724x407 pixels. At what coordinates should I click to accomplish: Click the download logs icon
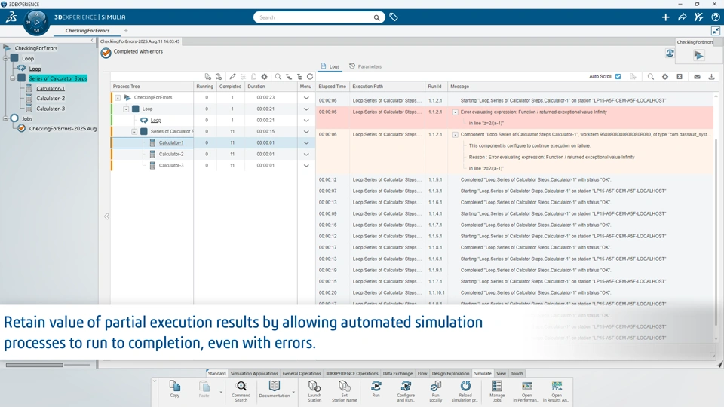click(x=711, y=77)
